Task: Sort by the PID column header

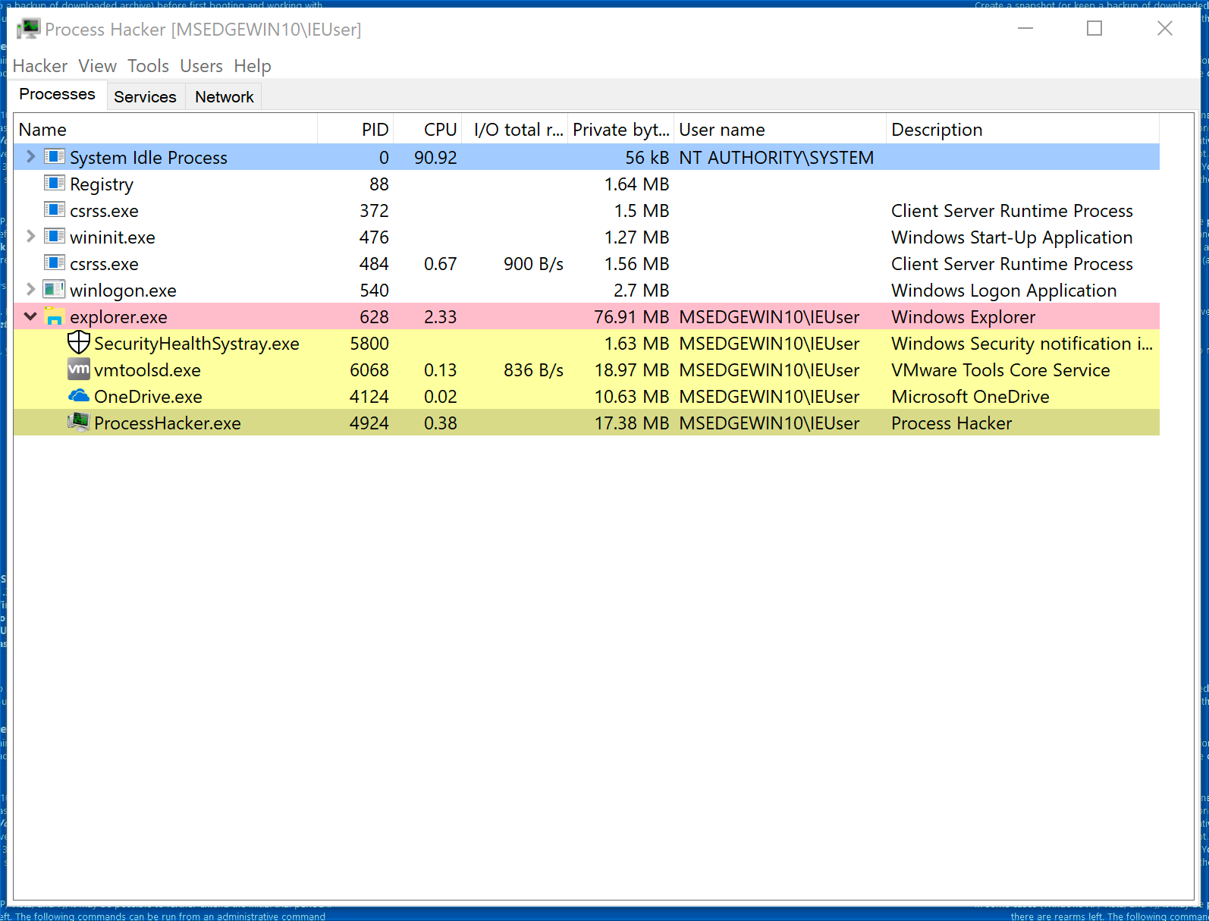Action: 356,130
